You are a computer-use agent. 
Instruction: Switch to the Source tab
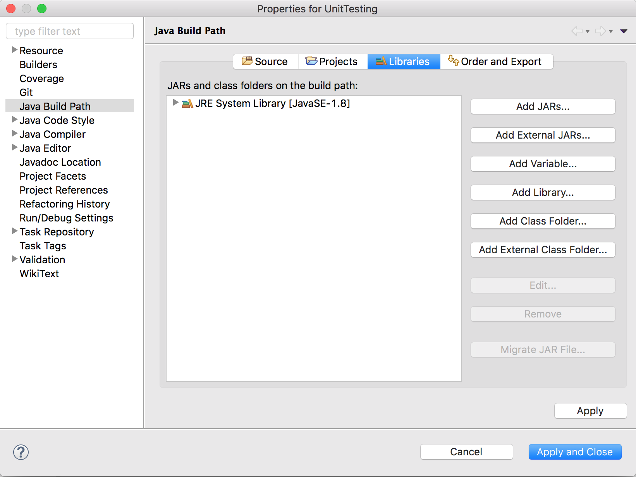265,61
